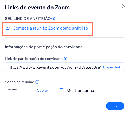Click inside the wixevents guest link field
The width and height of the screenshot is (129, 114).
55,67
